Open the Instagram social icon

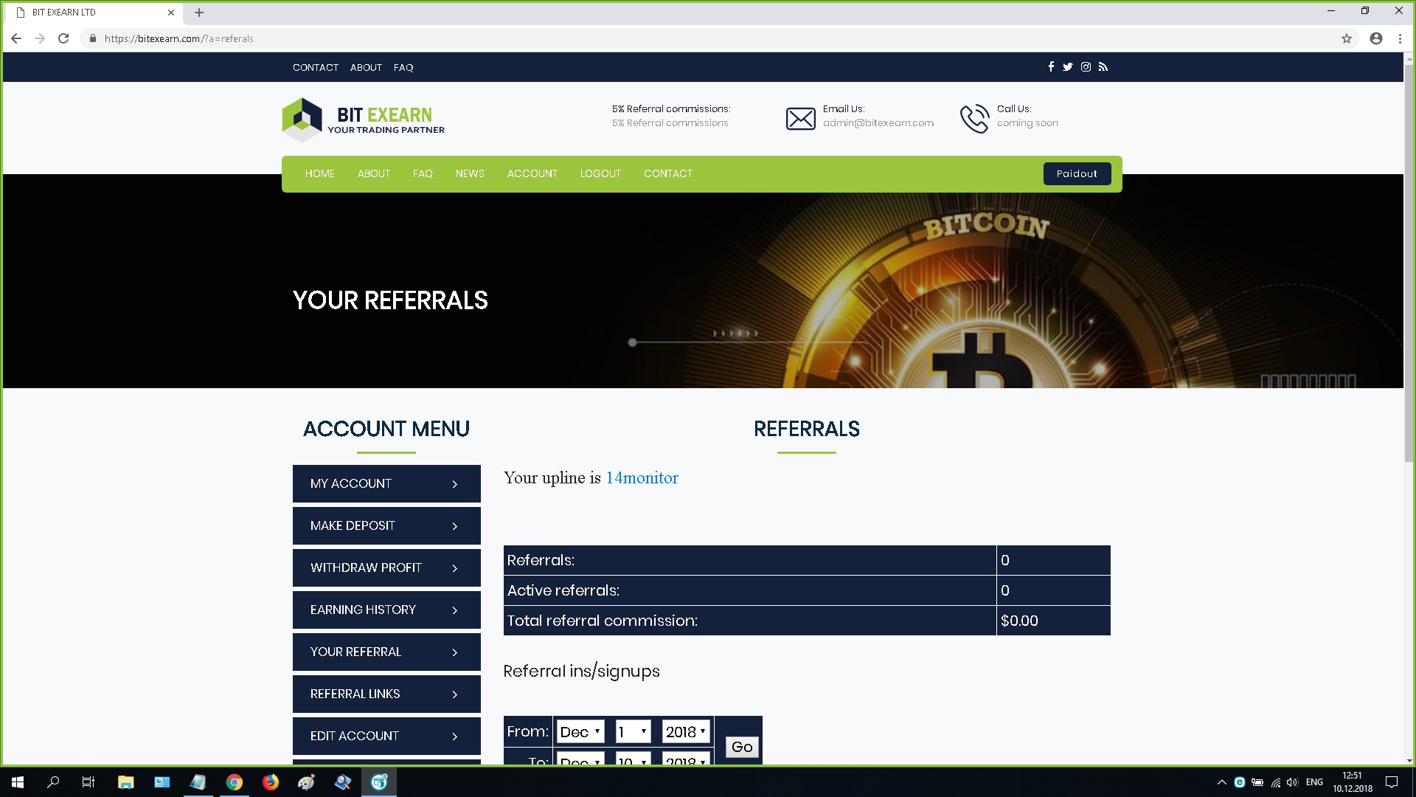point(1086,67)
